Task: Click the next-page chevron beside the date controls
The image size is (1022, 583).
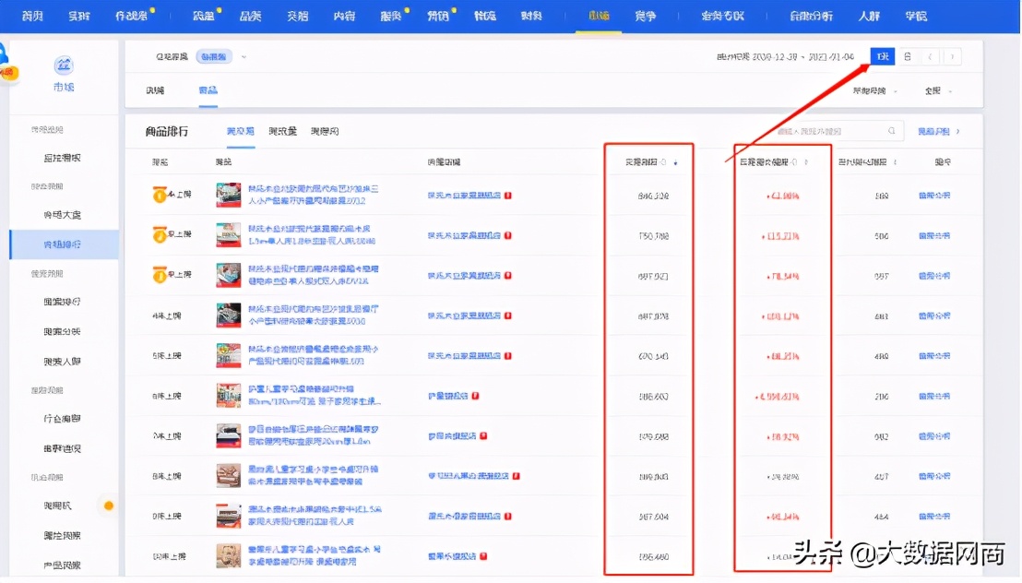Action: 952,56
